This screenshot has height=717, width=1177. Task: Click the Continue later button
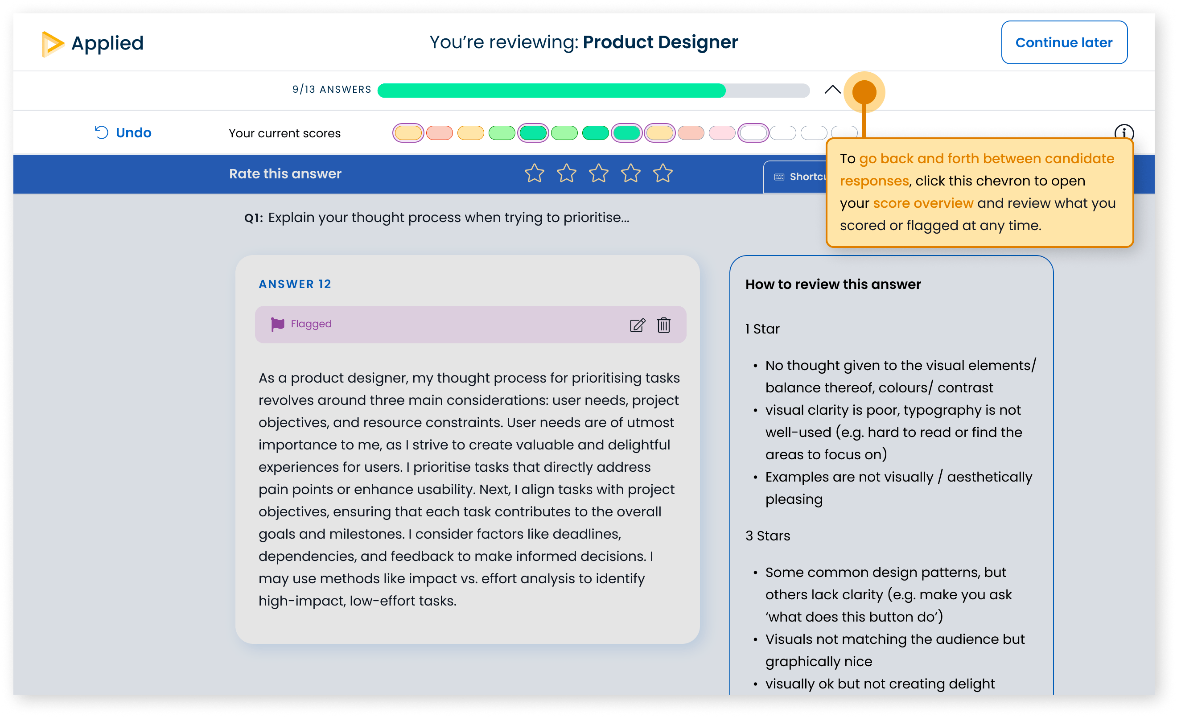point(1064,42)
